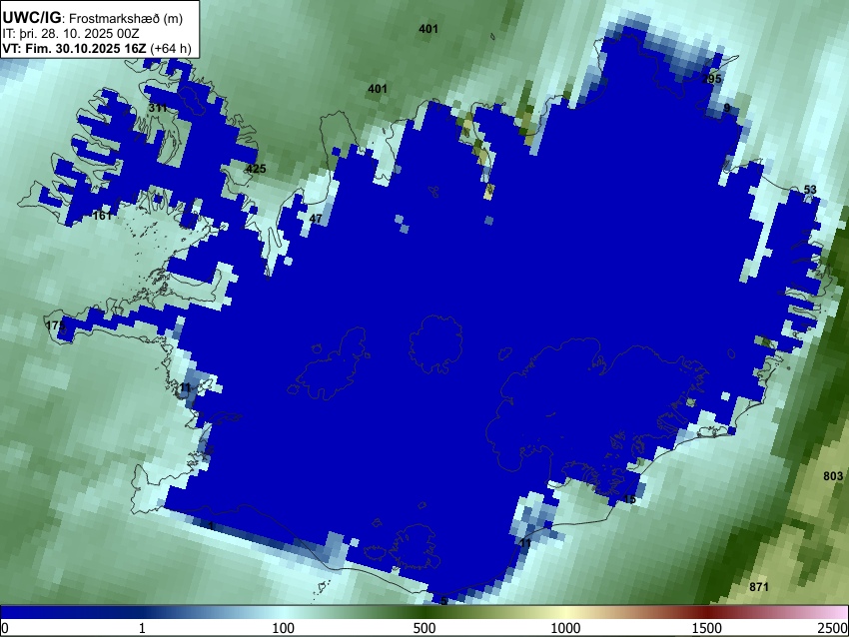Click the 15 value on the map
This screenshot has height=637, width=849.
click(x=629, y=499)
